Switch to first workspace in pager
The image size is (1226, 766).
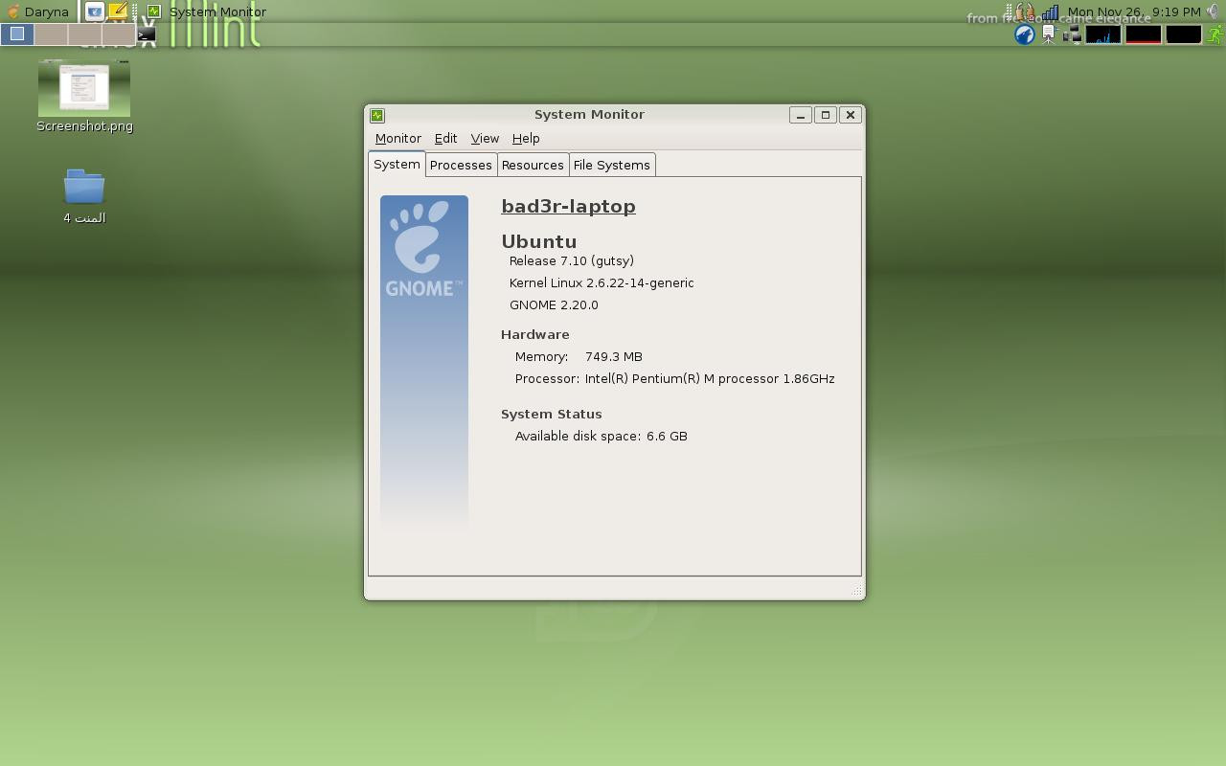coord(17,34)
